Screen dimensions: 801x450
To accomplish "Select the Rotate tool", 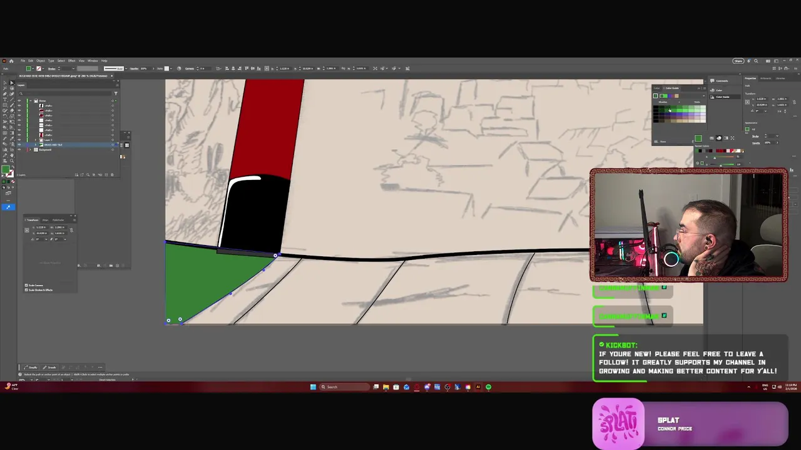I will tap(5, 116).
